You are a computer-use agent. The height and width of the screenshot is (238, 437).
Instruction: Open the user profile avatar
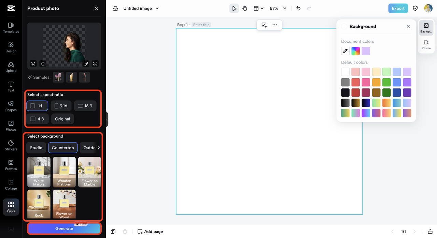tap(428, 8)
